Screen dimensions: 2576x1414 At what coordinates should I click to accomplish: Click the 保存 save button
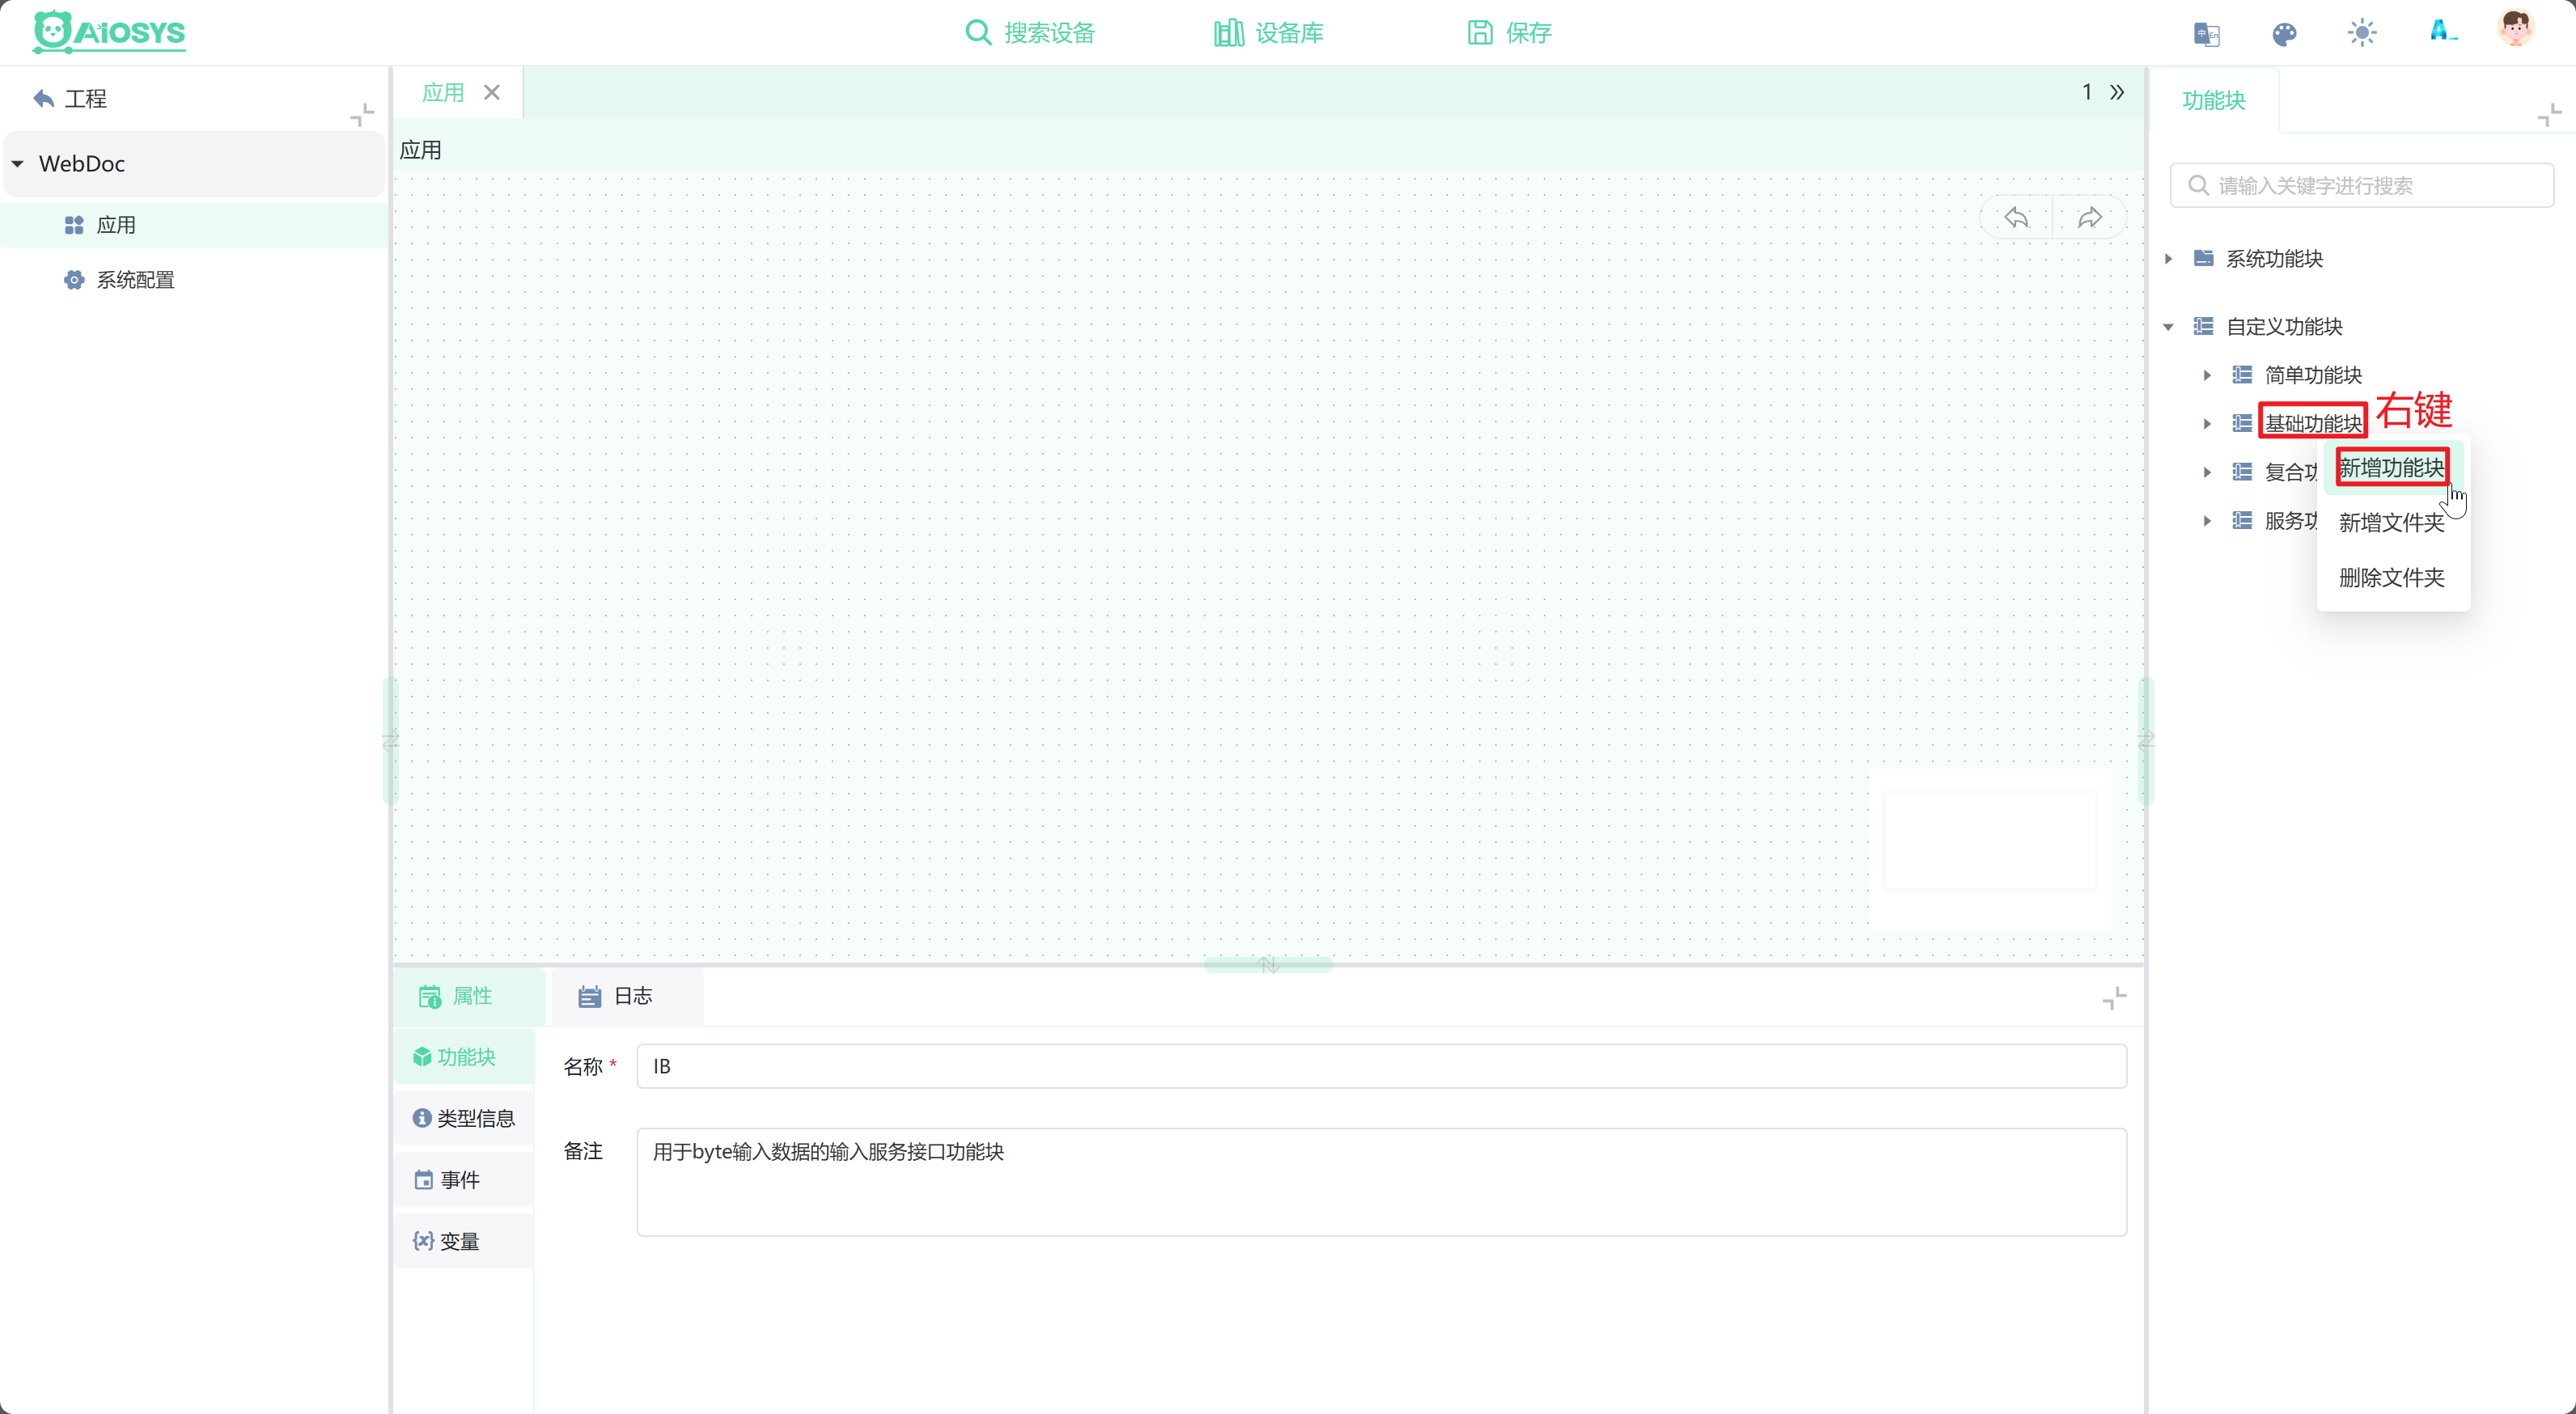click(1509, 33)
